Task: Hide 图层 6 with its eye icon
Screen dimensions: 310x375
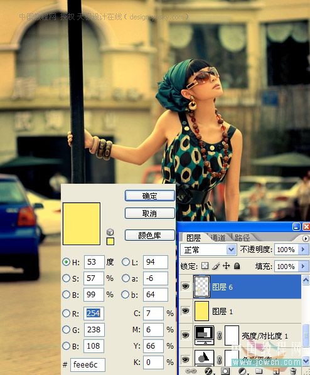Action: [x=186, y=287]
